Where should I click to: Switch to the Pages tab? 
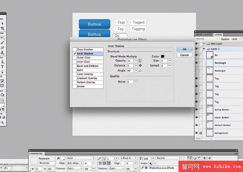coord(198,35)
